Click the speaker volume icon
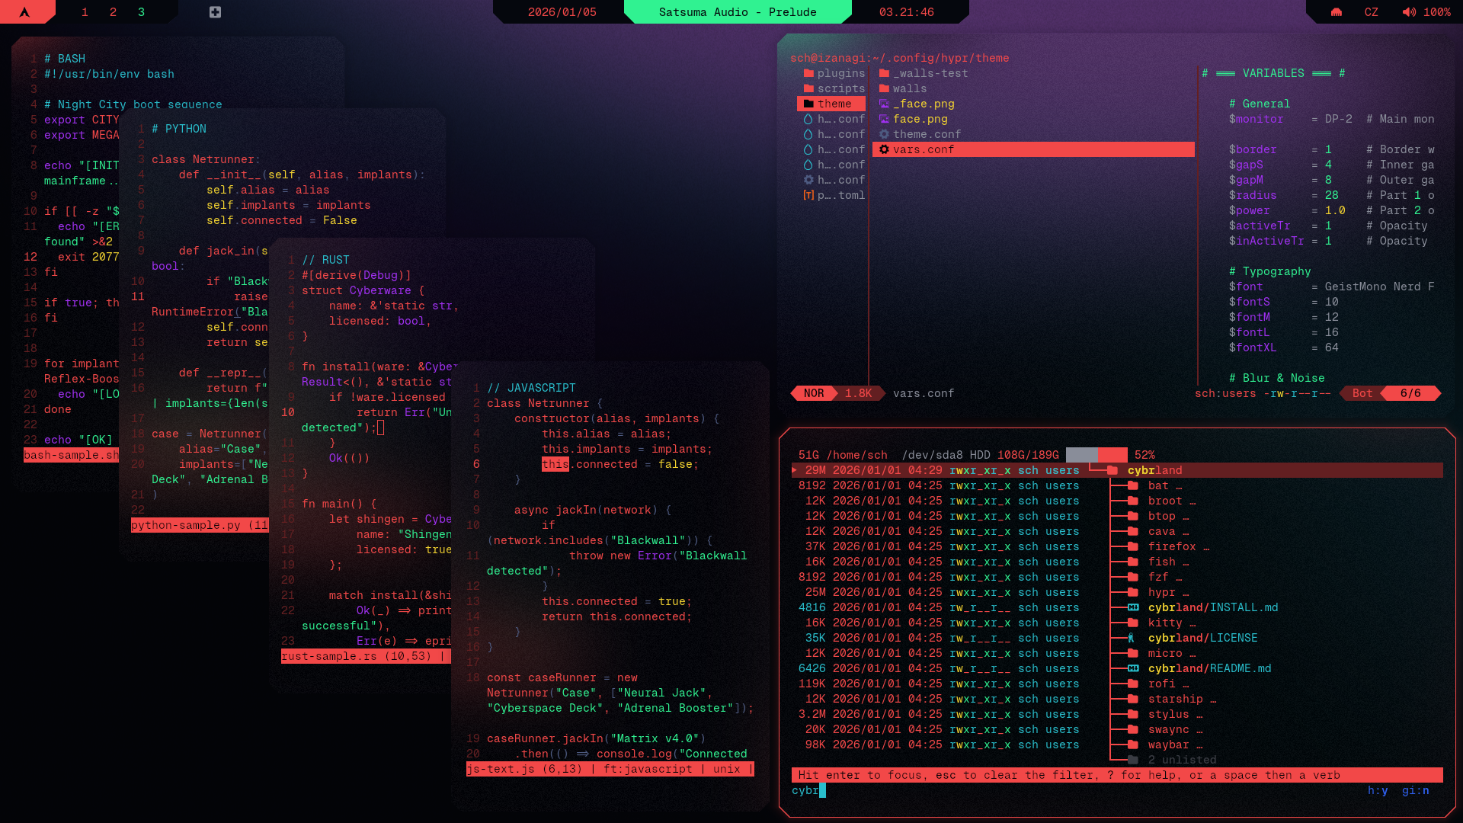This screenshot has height=823, width=1463. coord(1409,12)
